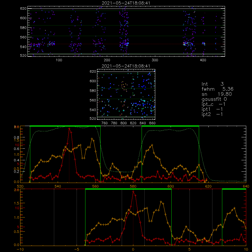Select the 'fwhm 5.36' value line
This screenshot has width=252, height=252.
point(217,89)
